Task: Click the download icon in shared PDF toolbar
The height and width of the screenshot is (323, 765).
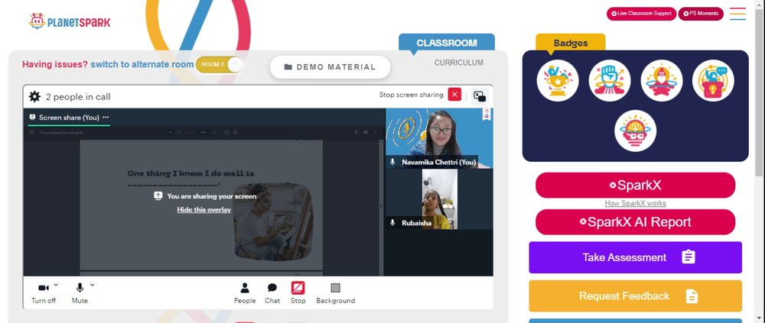Action: (x=356, y=132)
